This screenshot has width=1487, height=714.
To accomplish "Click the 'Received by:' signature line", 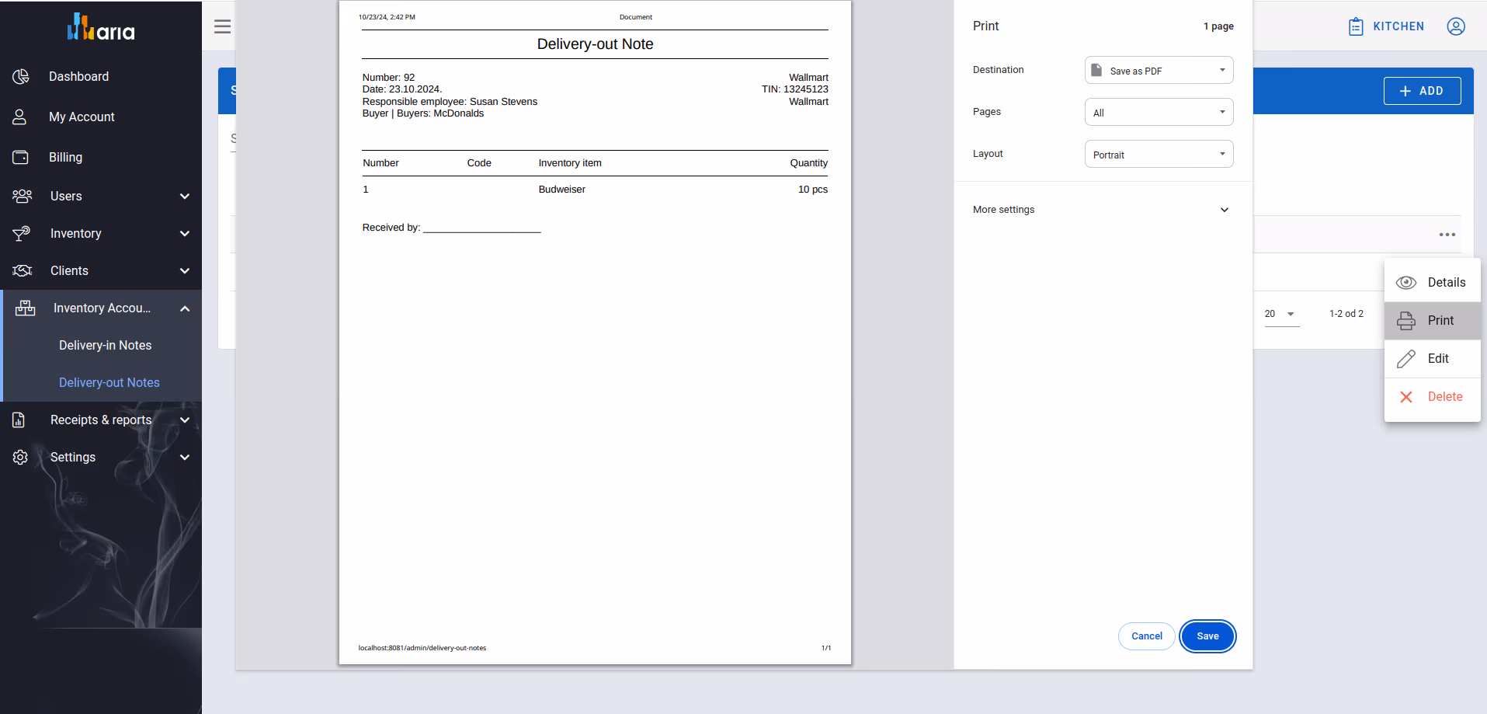I will (x=451, y=228).
